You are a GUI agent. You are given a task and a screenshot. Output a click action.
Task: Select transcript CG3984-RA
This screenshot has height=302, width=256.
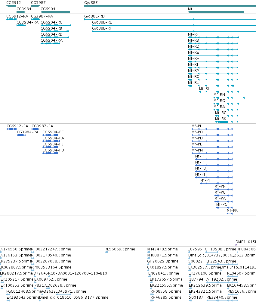(27, 22)
